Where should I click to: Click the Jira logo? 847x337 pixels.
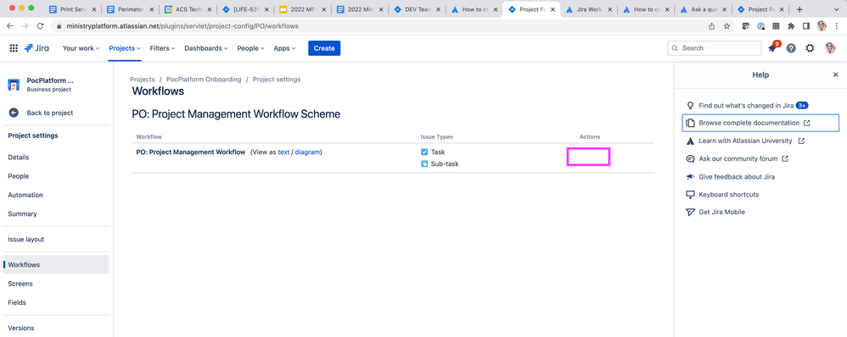tap(36, 48)
